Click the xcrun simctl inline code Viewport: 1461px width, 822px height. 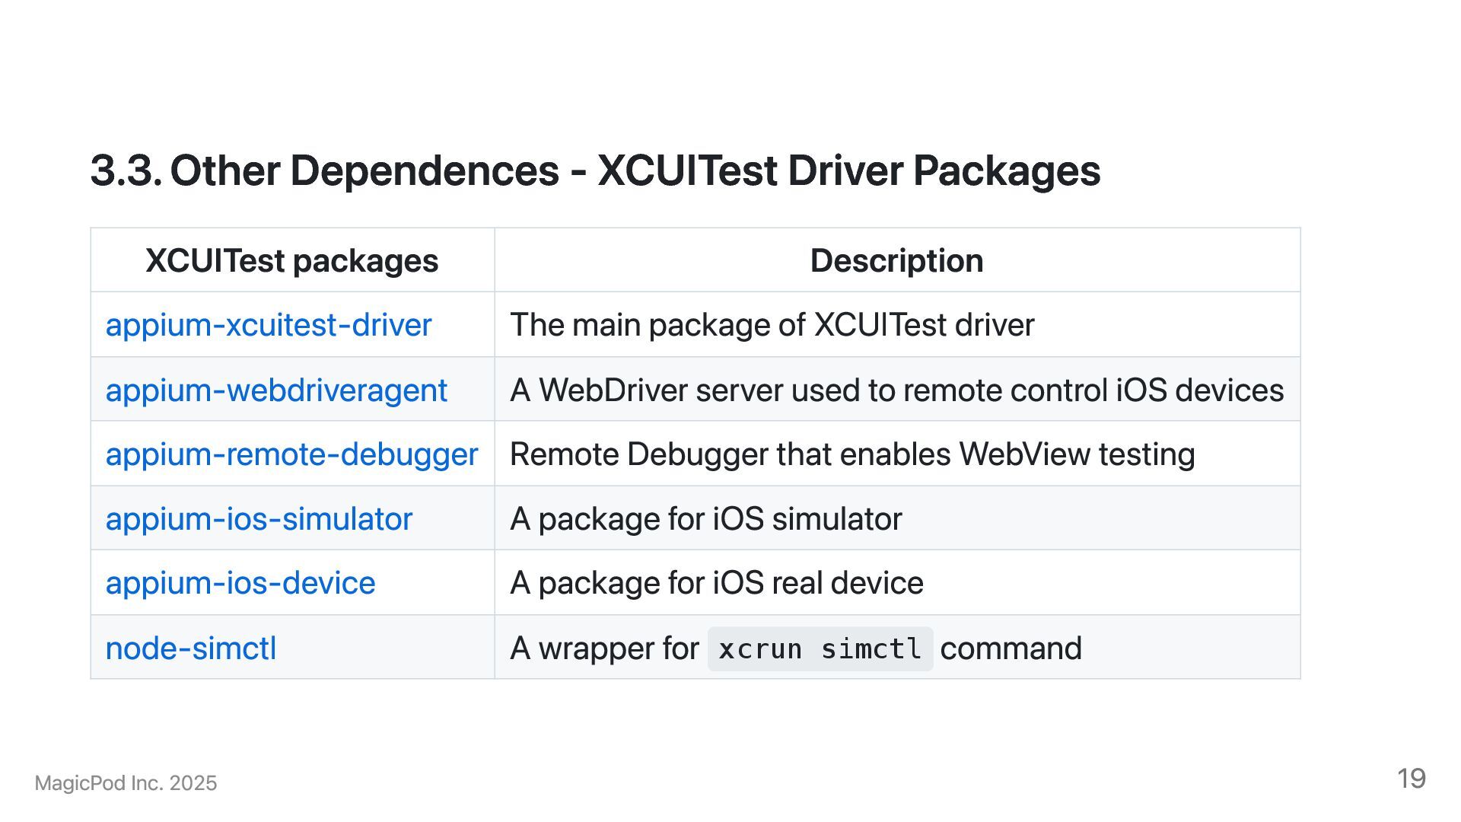coord(820,649)
